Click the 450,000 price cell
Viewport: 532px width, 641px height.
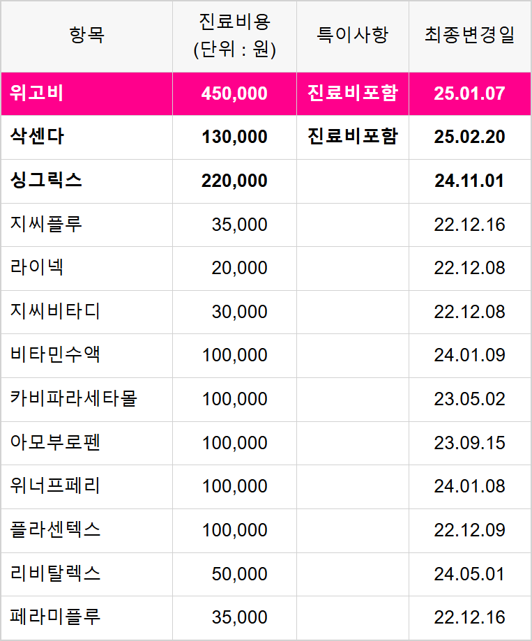234,93
